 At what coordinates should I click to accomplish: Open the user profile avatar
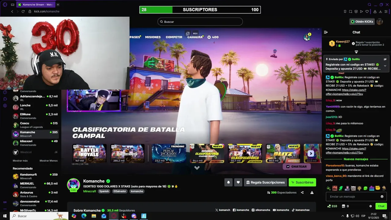[380, 22]
